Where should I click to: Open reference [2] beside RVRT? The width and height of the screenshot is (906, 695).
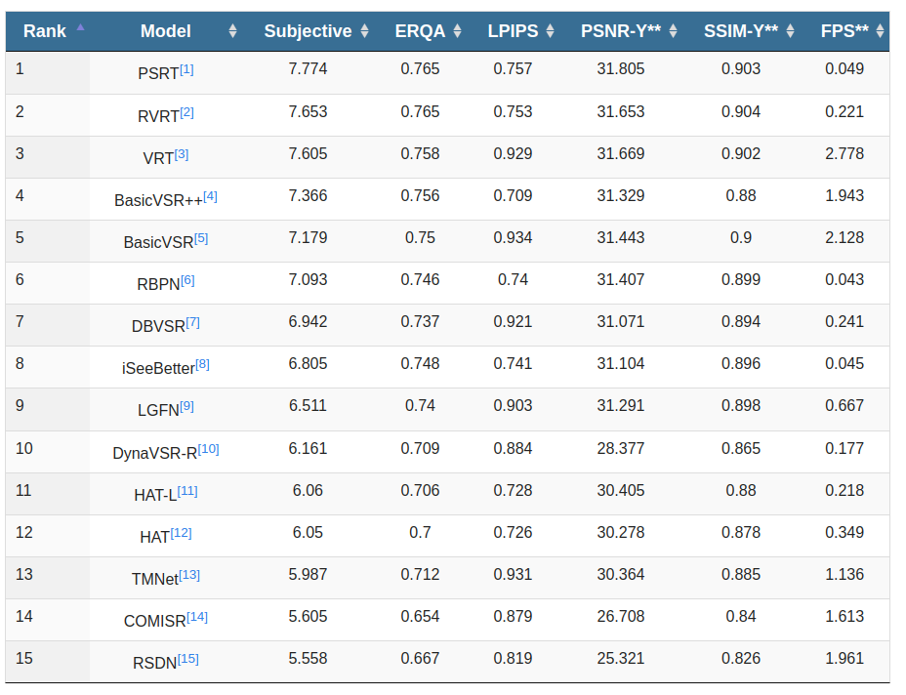(x=186, y=112)
